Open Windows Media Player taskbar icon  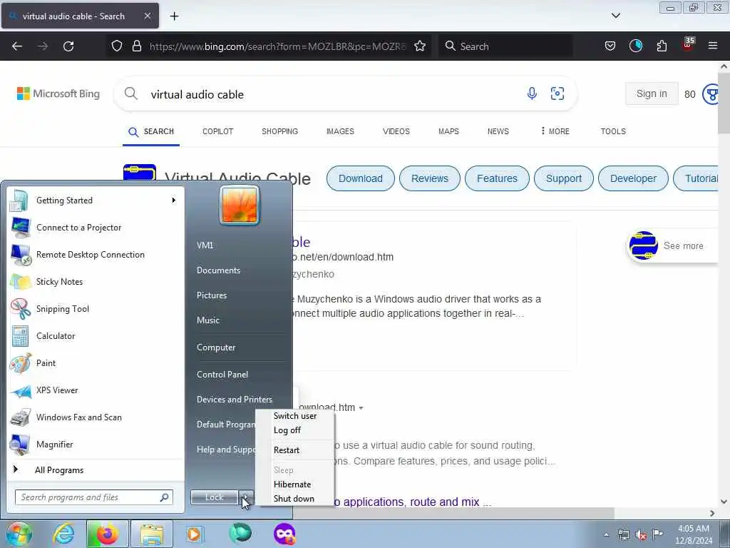194,534
